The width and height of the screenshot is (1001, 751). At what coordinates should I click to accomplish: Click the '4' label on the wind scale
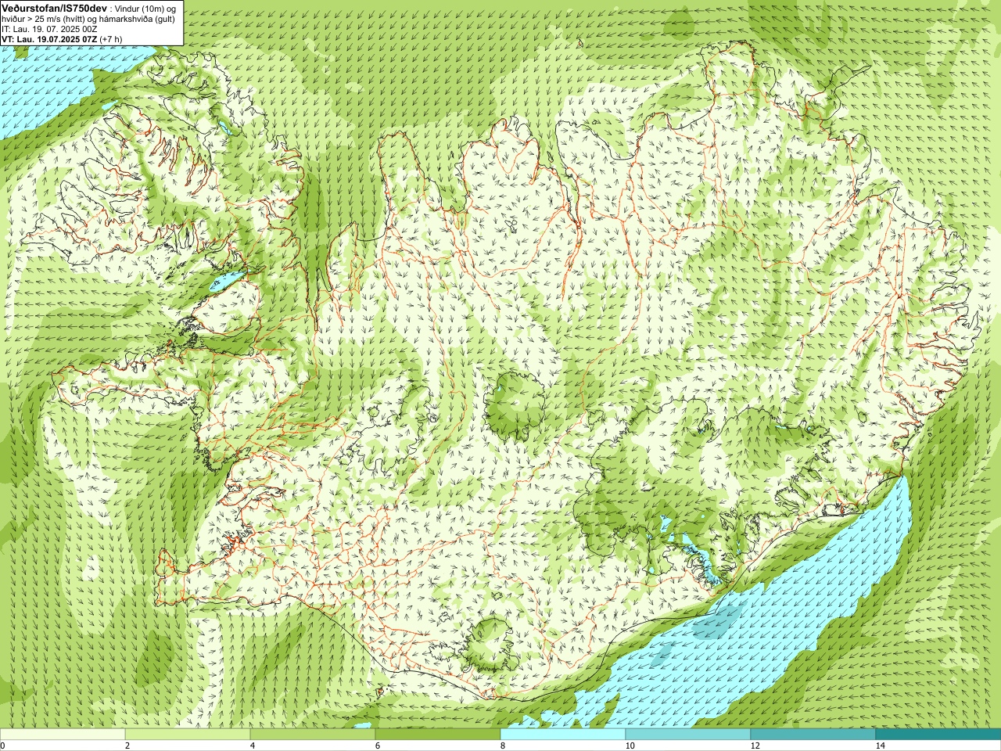coord(253,746)
